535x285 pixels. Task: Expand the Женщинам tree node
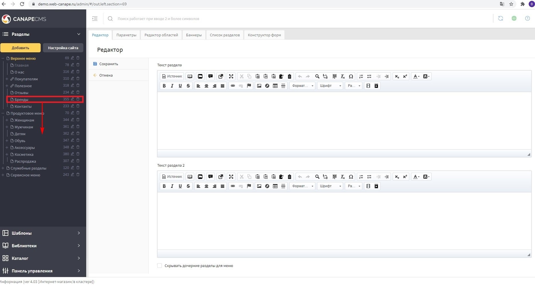point(7,120)
